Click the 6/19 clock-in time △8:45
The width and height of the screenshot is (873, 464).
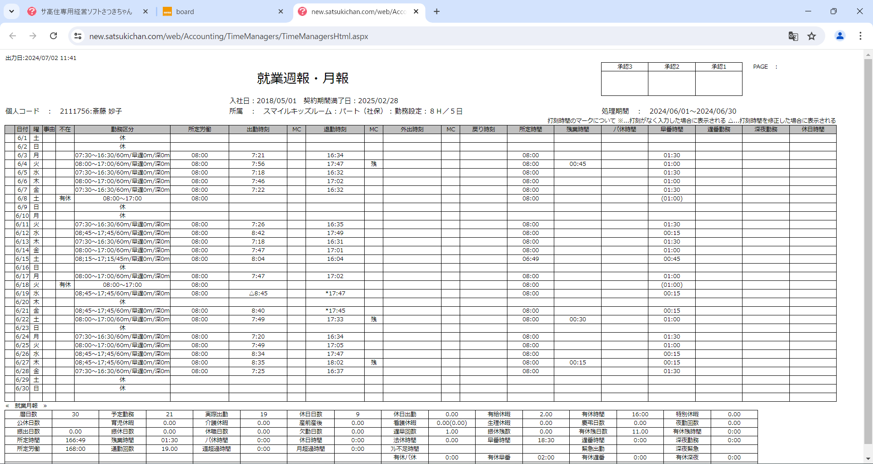tap(258, 294)
